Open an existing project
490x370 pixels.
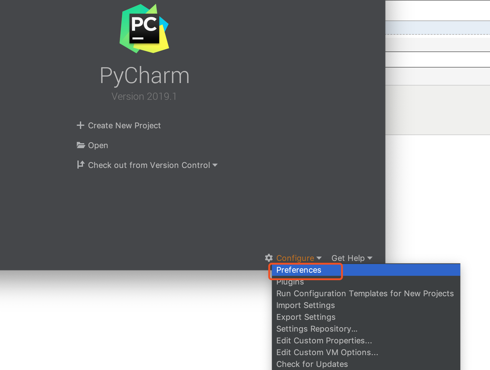[x=98, y=145]
